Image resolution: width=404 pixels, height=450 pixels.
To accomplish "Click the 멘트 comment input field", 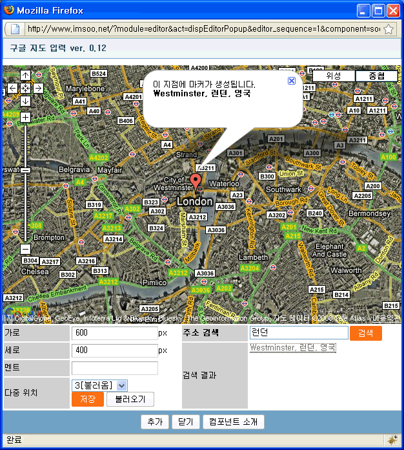I will (x=115, y=368).
